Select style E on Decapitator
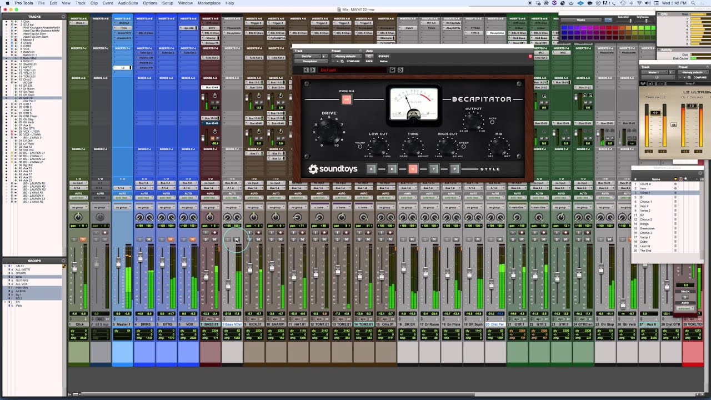 392,169
